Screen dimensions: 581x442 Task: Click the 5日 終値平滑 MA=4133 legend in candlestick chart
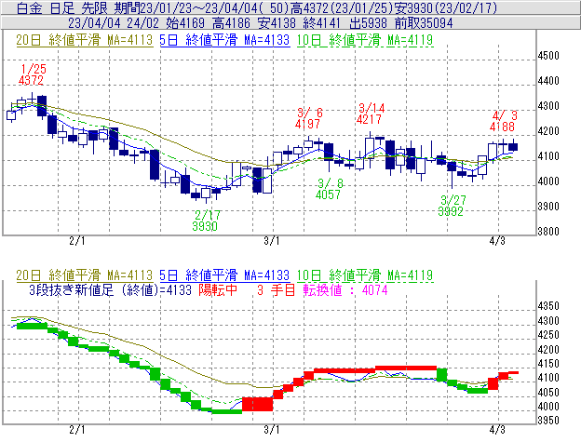click(x=224, y=40)
